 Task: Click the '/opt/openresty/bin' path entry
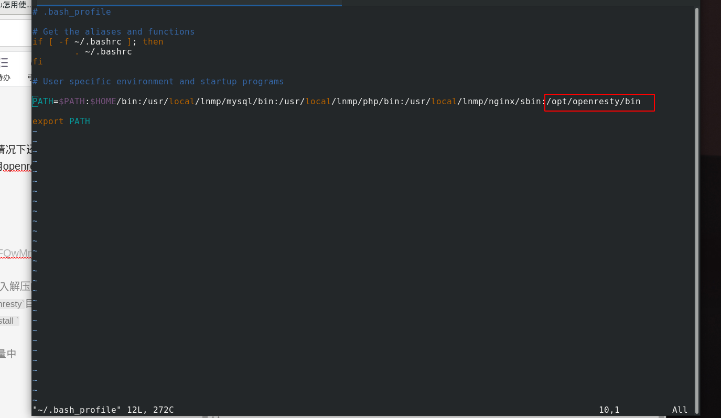(594, 101)
